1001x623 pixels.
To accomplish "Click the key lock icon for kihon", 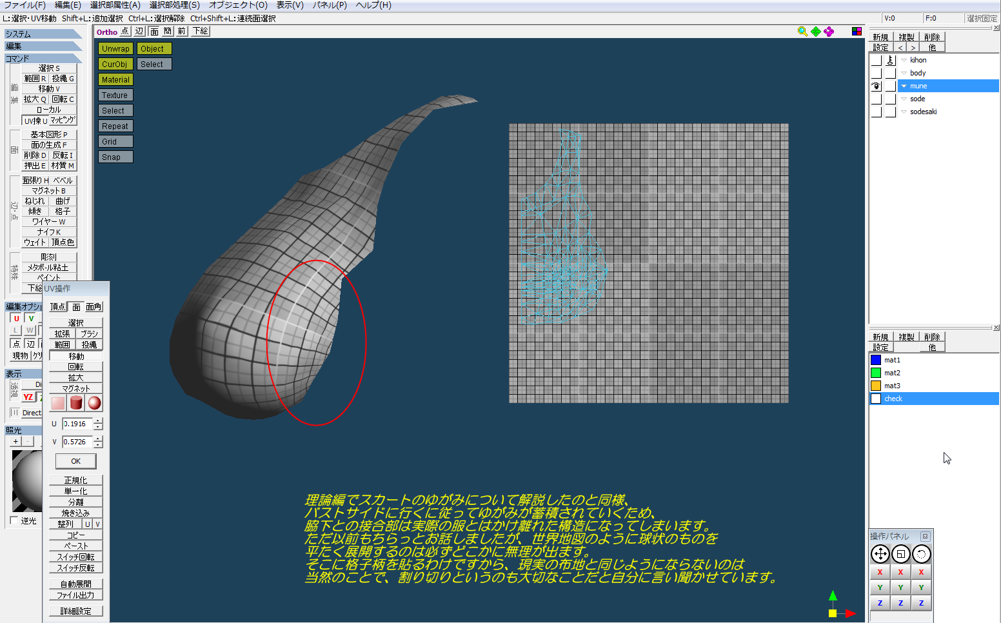I will (890, 60).
